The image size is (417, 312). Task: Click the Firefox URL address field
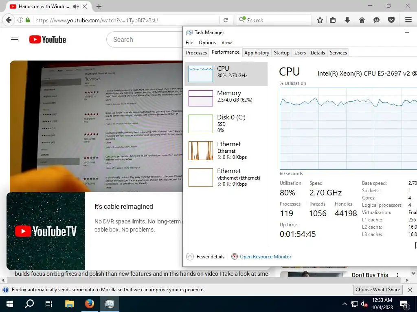coord(126,20)
